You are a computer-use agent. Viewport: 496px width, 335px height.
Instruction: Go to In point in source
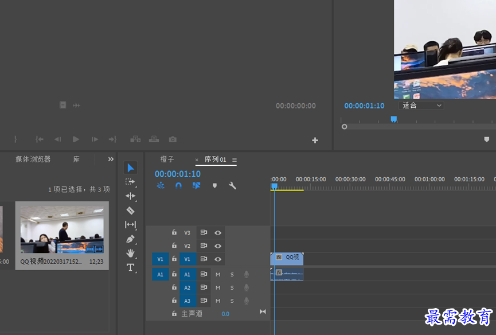click(39, 139)
